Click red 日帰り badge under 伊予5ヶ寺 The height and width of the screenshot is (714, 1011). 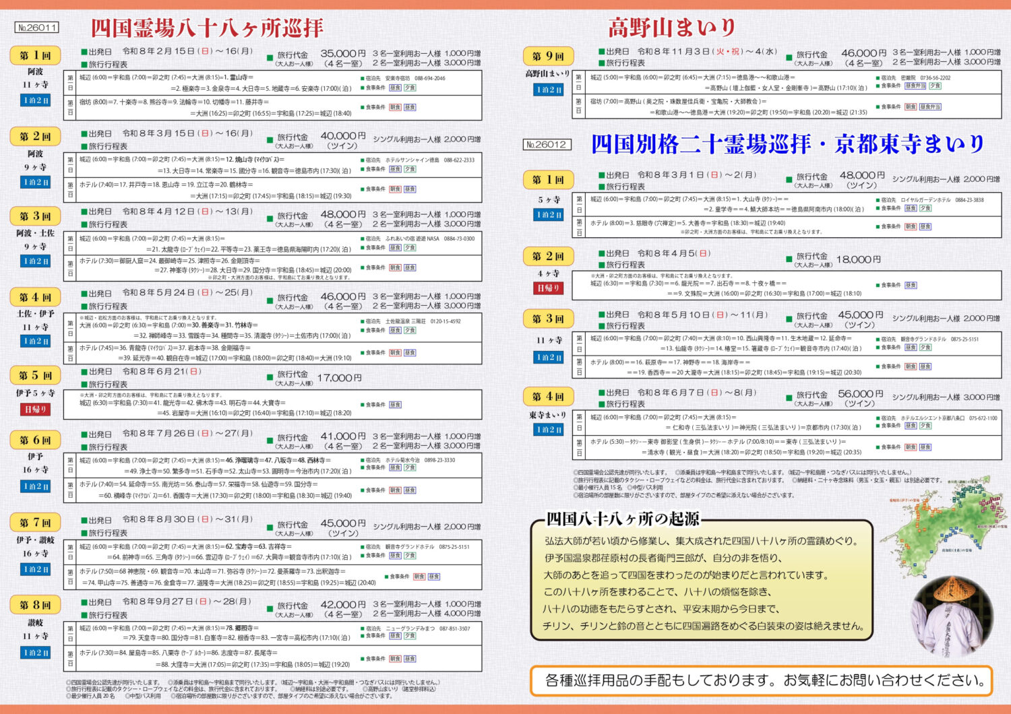point(36,409)
